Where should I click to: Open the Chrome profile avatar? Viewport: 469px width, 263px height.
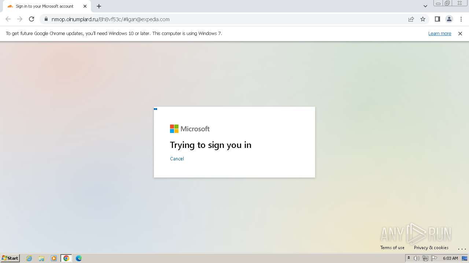point(449,19)
